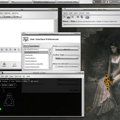Image resolution: width=120 pixels, height=120 pixels.
Task: Enable Editable menu accelerators checkbox
Action: click(56, 67)
